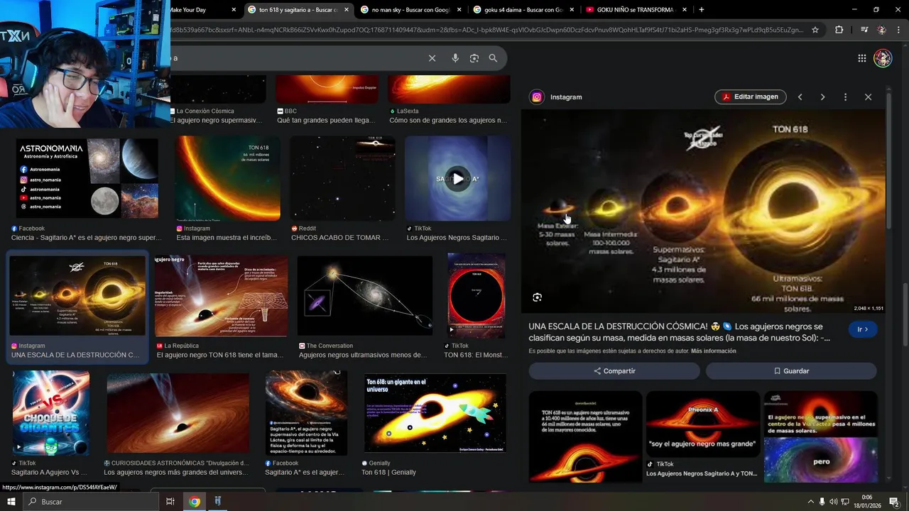Open Google Lens image search icon
This screenshot has width=909, height=511.
click(474, 58)
